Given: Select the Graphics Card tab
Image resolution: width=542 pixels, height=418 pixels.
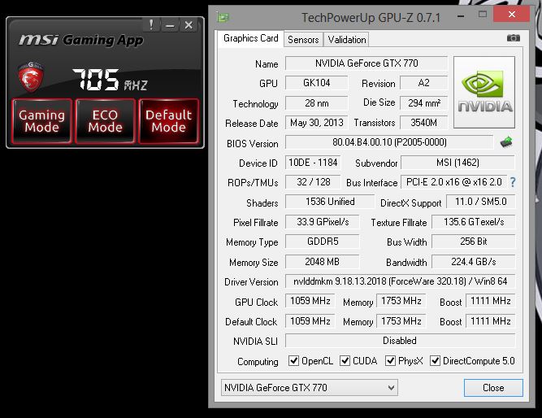Looking at the screenshot, I should [251, 38].
